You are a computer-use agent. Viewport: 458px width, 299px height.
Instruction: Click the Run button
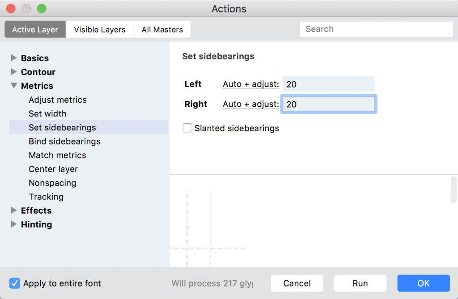[x=360, y=283]
